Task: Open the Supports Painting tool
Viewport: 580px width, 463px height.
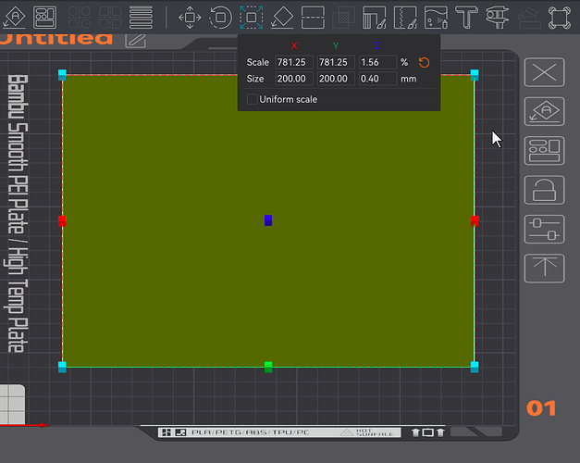Action: 374,18
